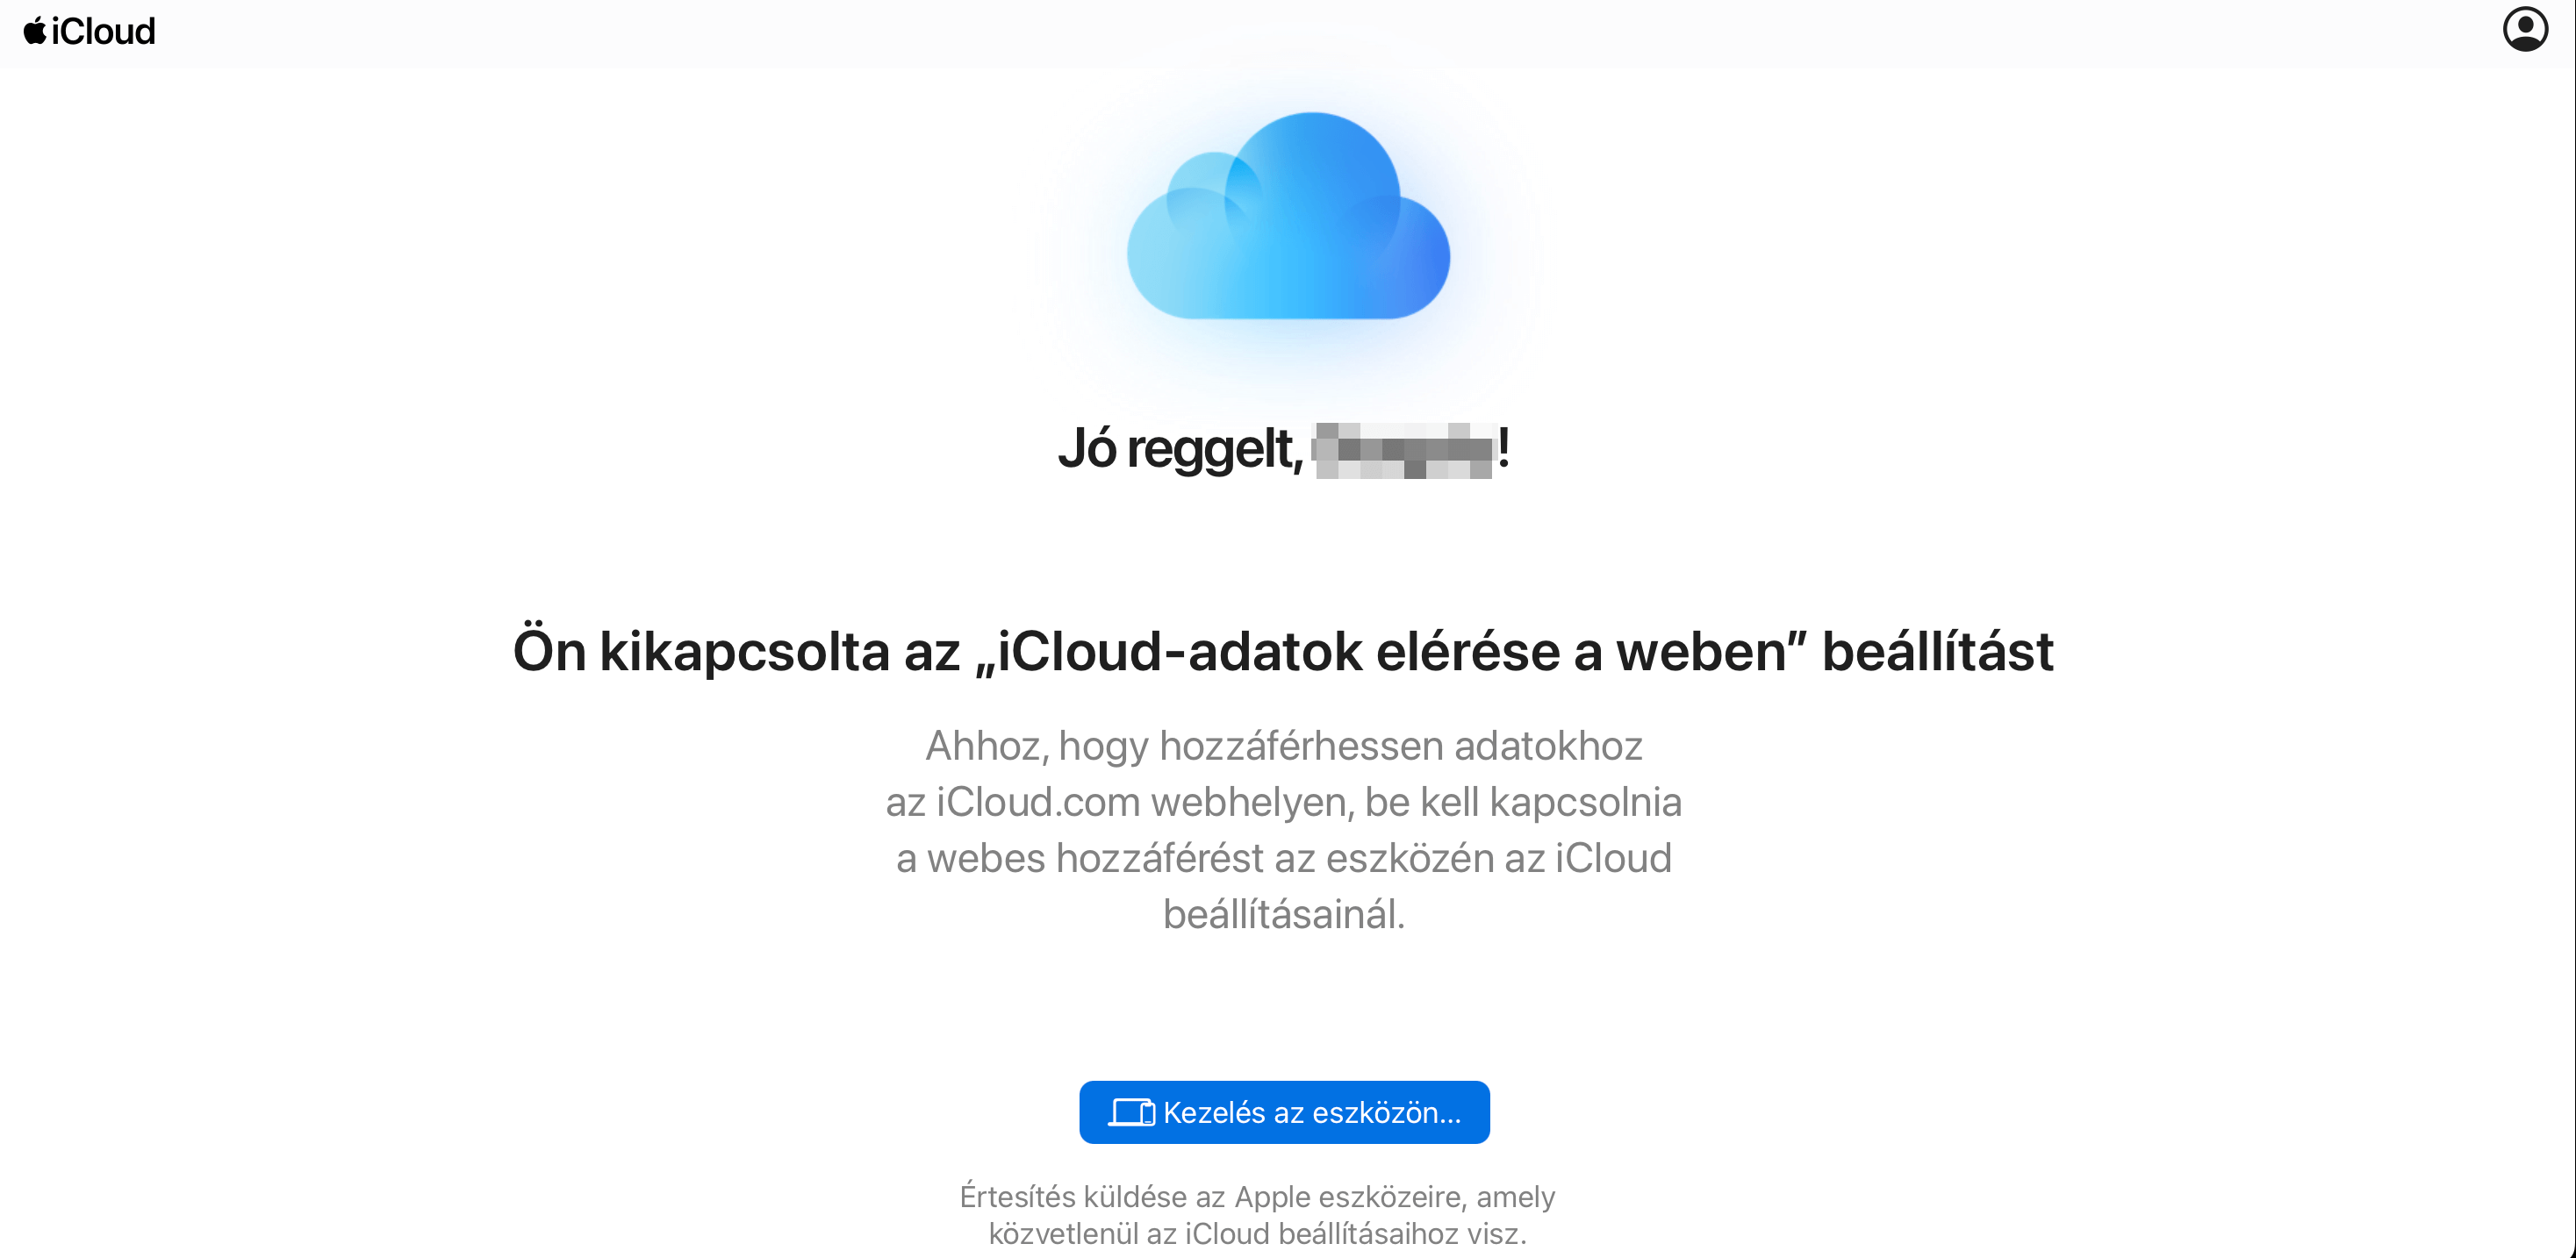Click the devices icon inside blue button
This screenshot has width=2576, height=1258.
[x=1132, y=1112]
